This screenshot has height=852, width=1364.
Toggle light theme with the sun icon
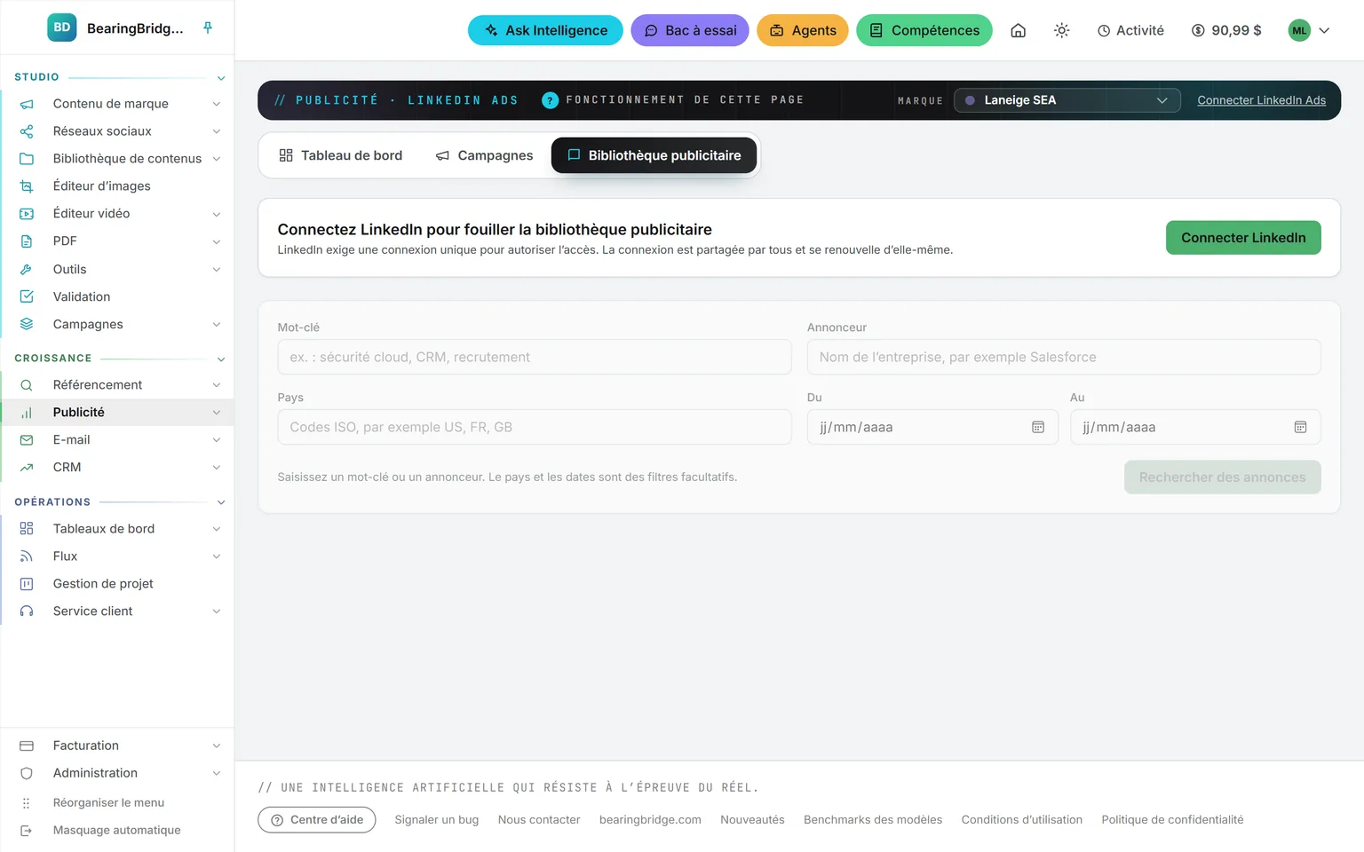(1061, 30)
